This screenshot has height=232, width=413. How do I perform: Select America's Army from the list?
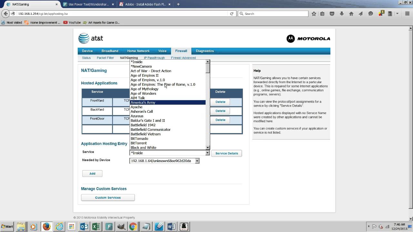pos(167,102)
